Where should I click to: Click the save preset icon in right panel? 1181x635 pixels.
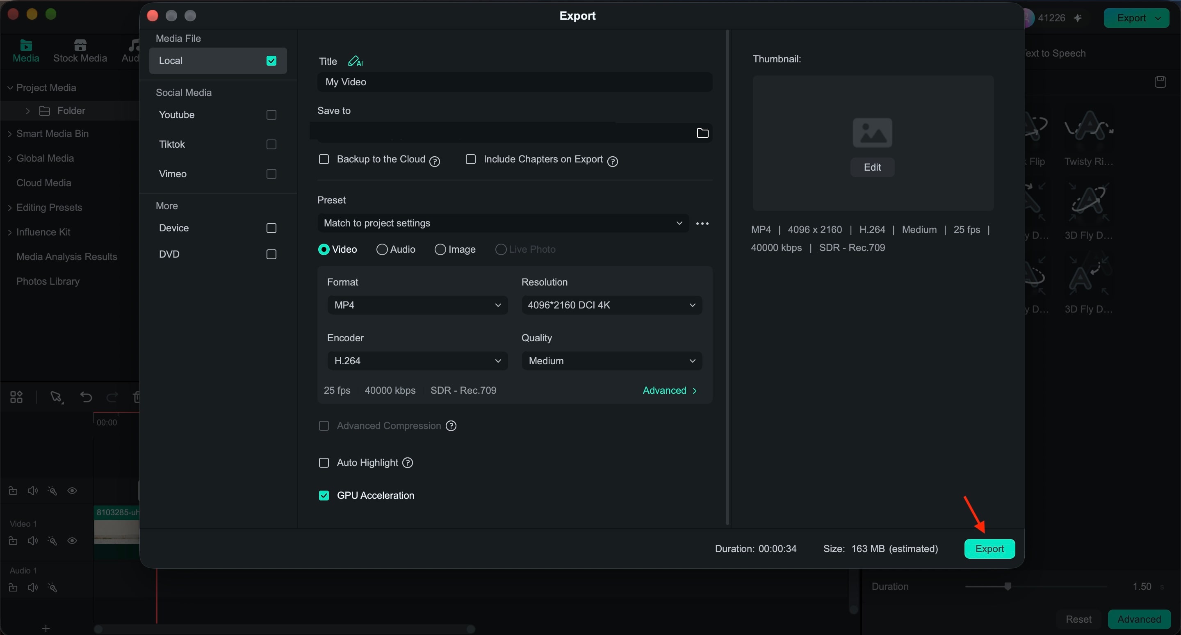1160,82
